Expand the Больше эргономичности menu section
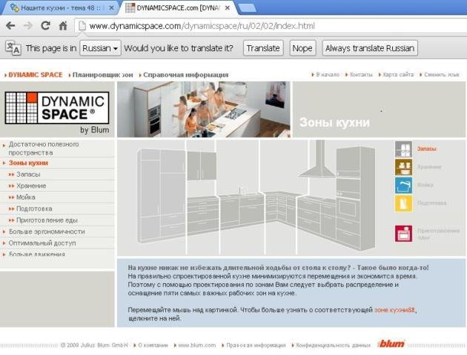This screenshot has height=355, width=467. tap(47, 231)
